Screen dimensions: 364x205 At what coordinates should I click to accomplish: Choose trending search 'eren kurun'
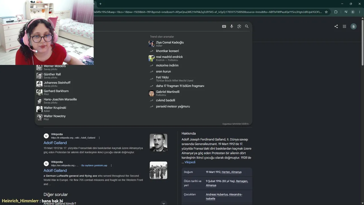(x=160, y=71)
